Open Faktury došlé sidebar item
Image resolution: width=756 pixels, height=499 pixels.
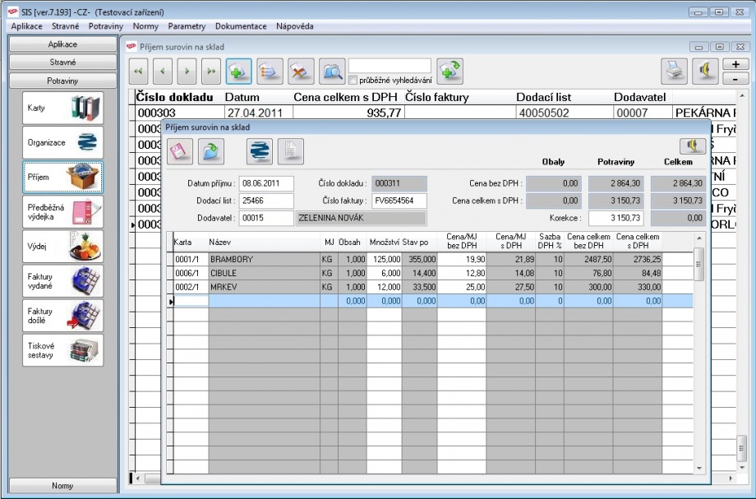tap(62, 316)
